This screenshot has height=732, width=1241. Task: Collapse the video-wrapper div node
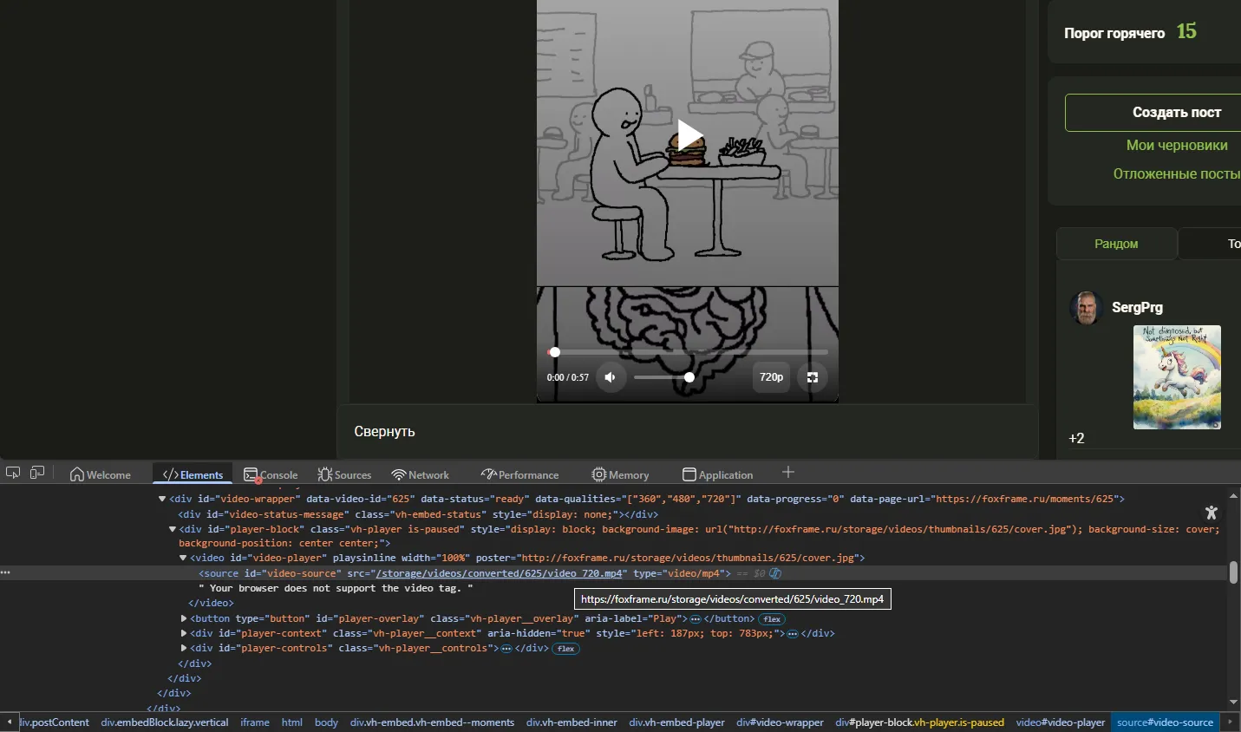tap(162, 499)
